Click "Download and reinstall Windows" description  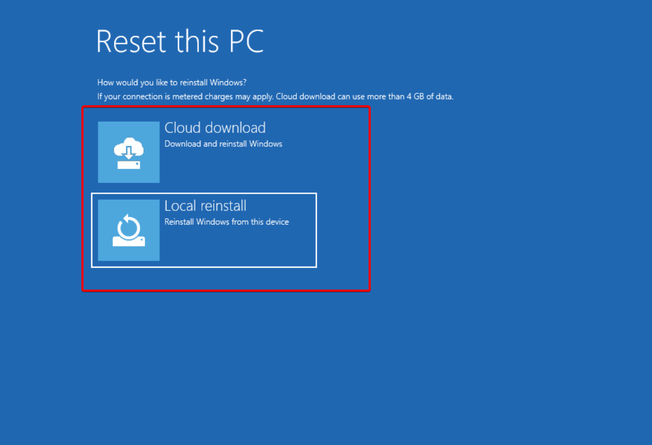(x=223, y=144)
